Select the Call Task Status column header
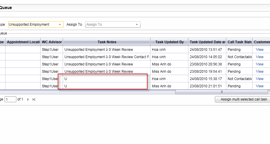Image resolution: width=270 pixels, height=144 pixels. [x=239, y=42]
